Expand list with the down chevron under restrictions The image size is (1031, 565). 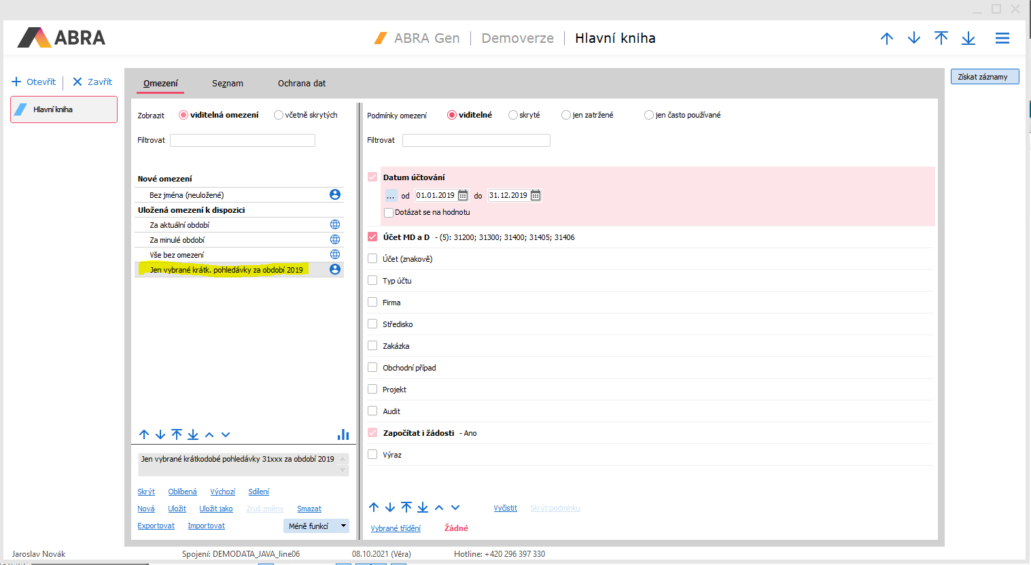[x=226, y=435]
